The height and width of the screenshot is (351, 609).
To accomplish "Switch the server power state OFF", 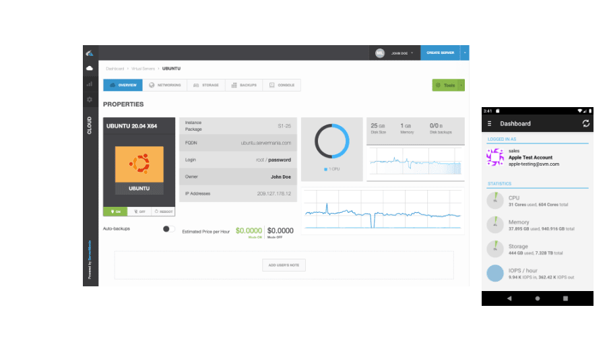I will click(x=139, y=212).
